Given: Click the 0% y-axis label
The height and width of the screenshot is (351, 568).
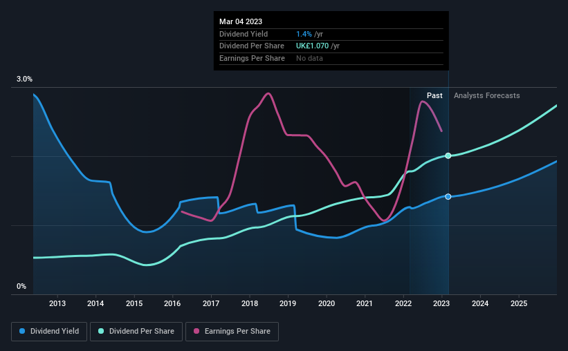Looking at the screenshot, I should coord(21,286).
